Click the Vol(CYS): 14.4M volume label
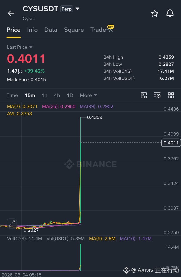This screenshot has width=181, height=277. pyautogui.click(x=24, y=239)
